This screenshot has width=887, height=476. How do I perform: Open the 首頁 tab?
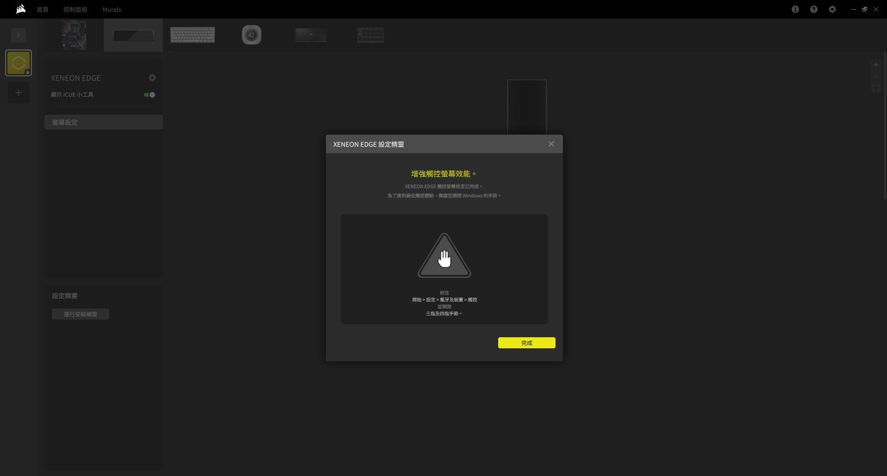tap(43, 10)
